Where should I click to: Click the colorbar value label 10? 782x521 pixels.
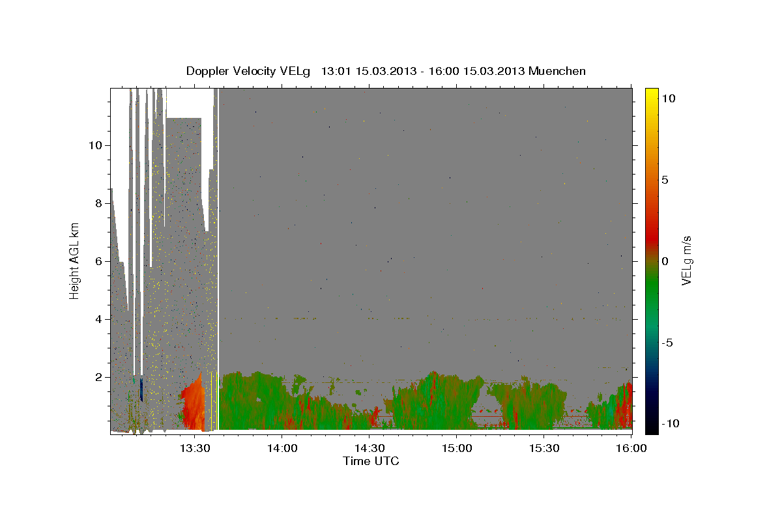[669, 98]
